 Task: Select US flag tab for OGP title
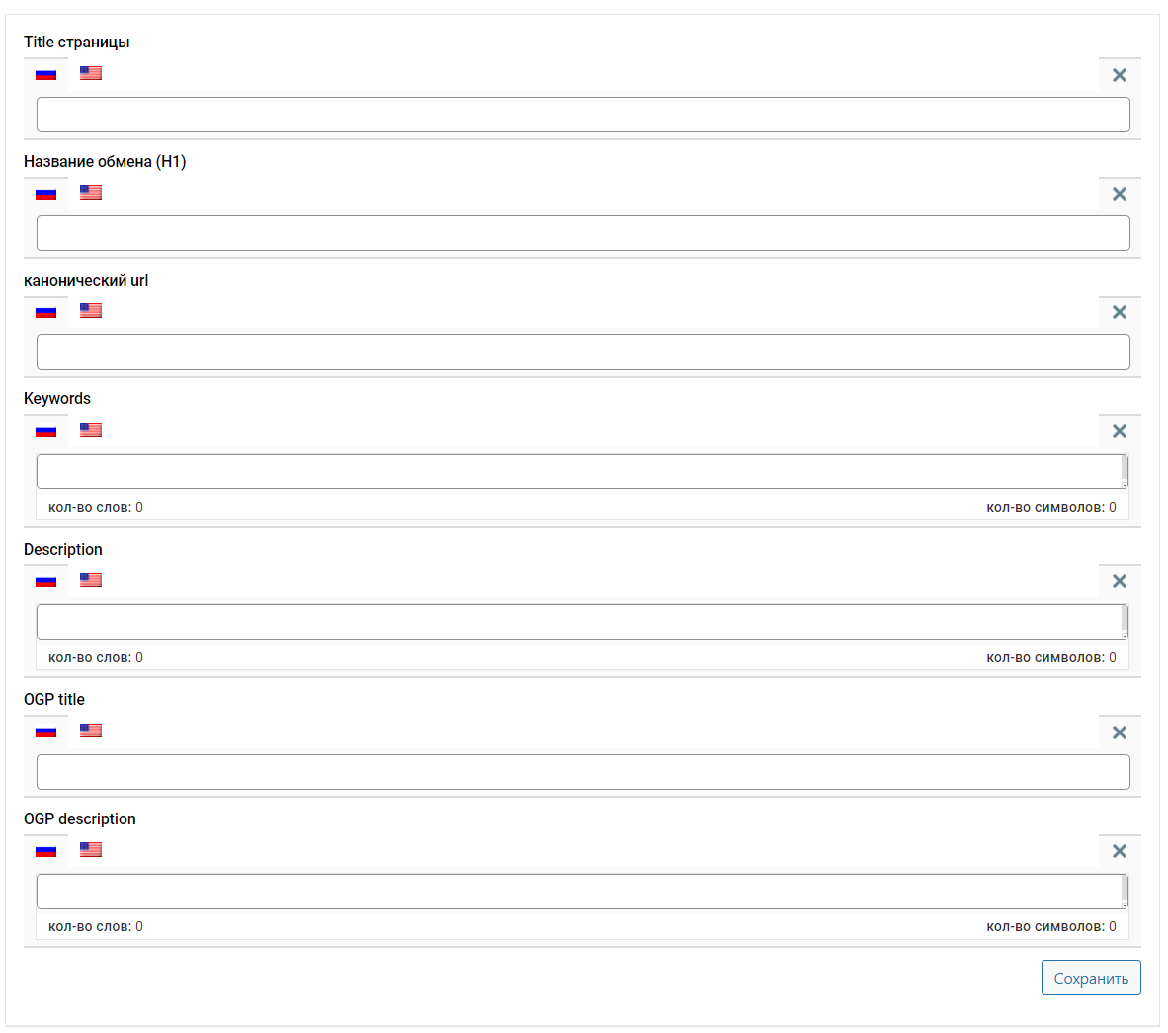[x=91, y=731]
